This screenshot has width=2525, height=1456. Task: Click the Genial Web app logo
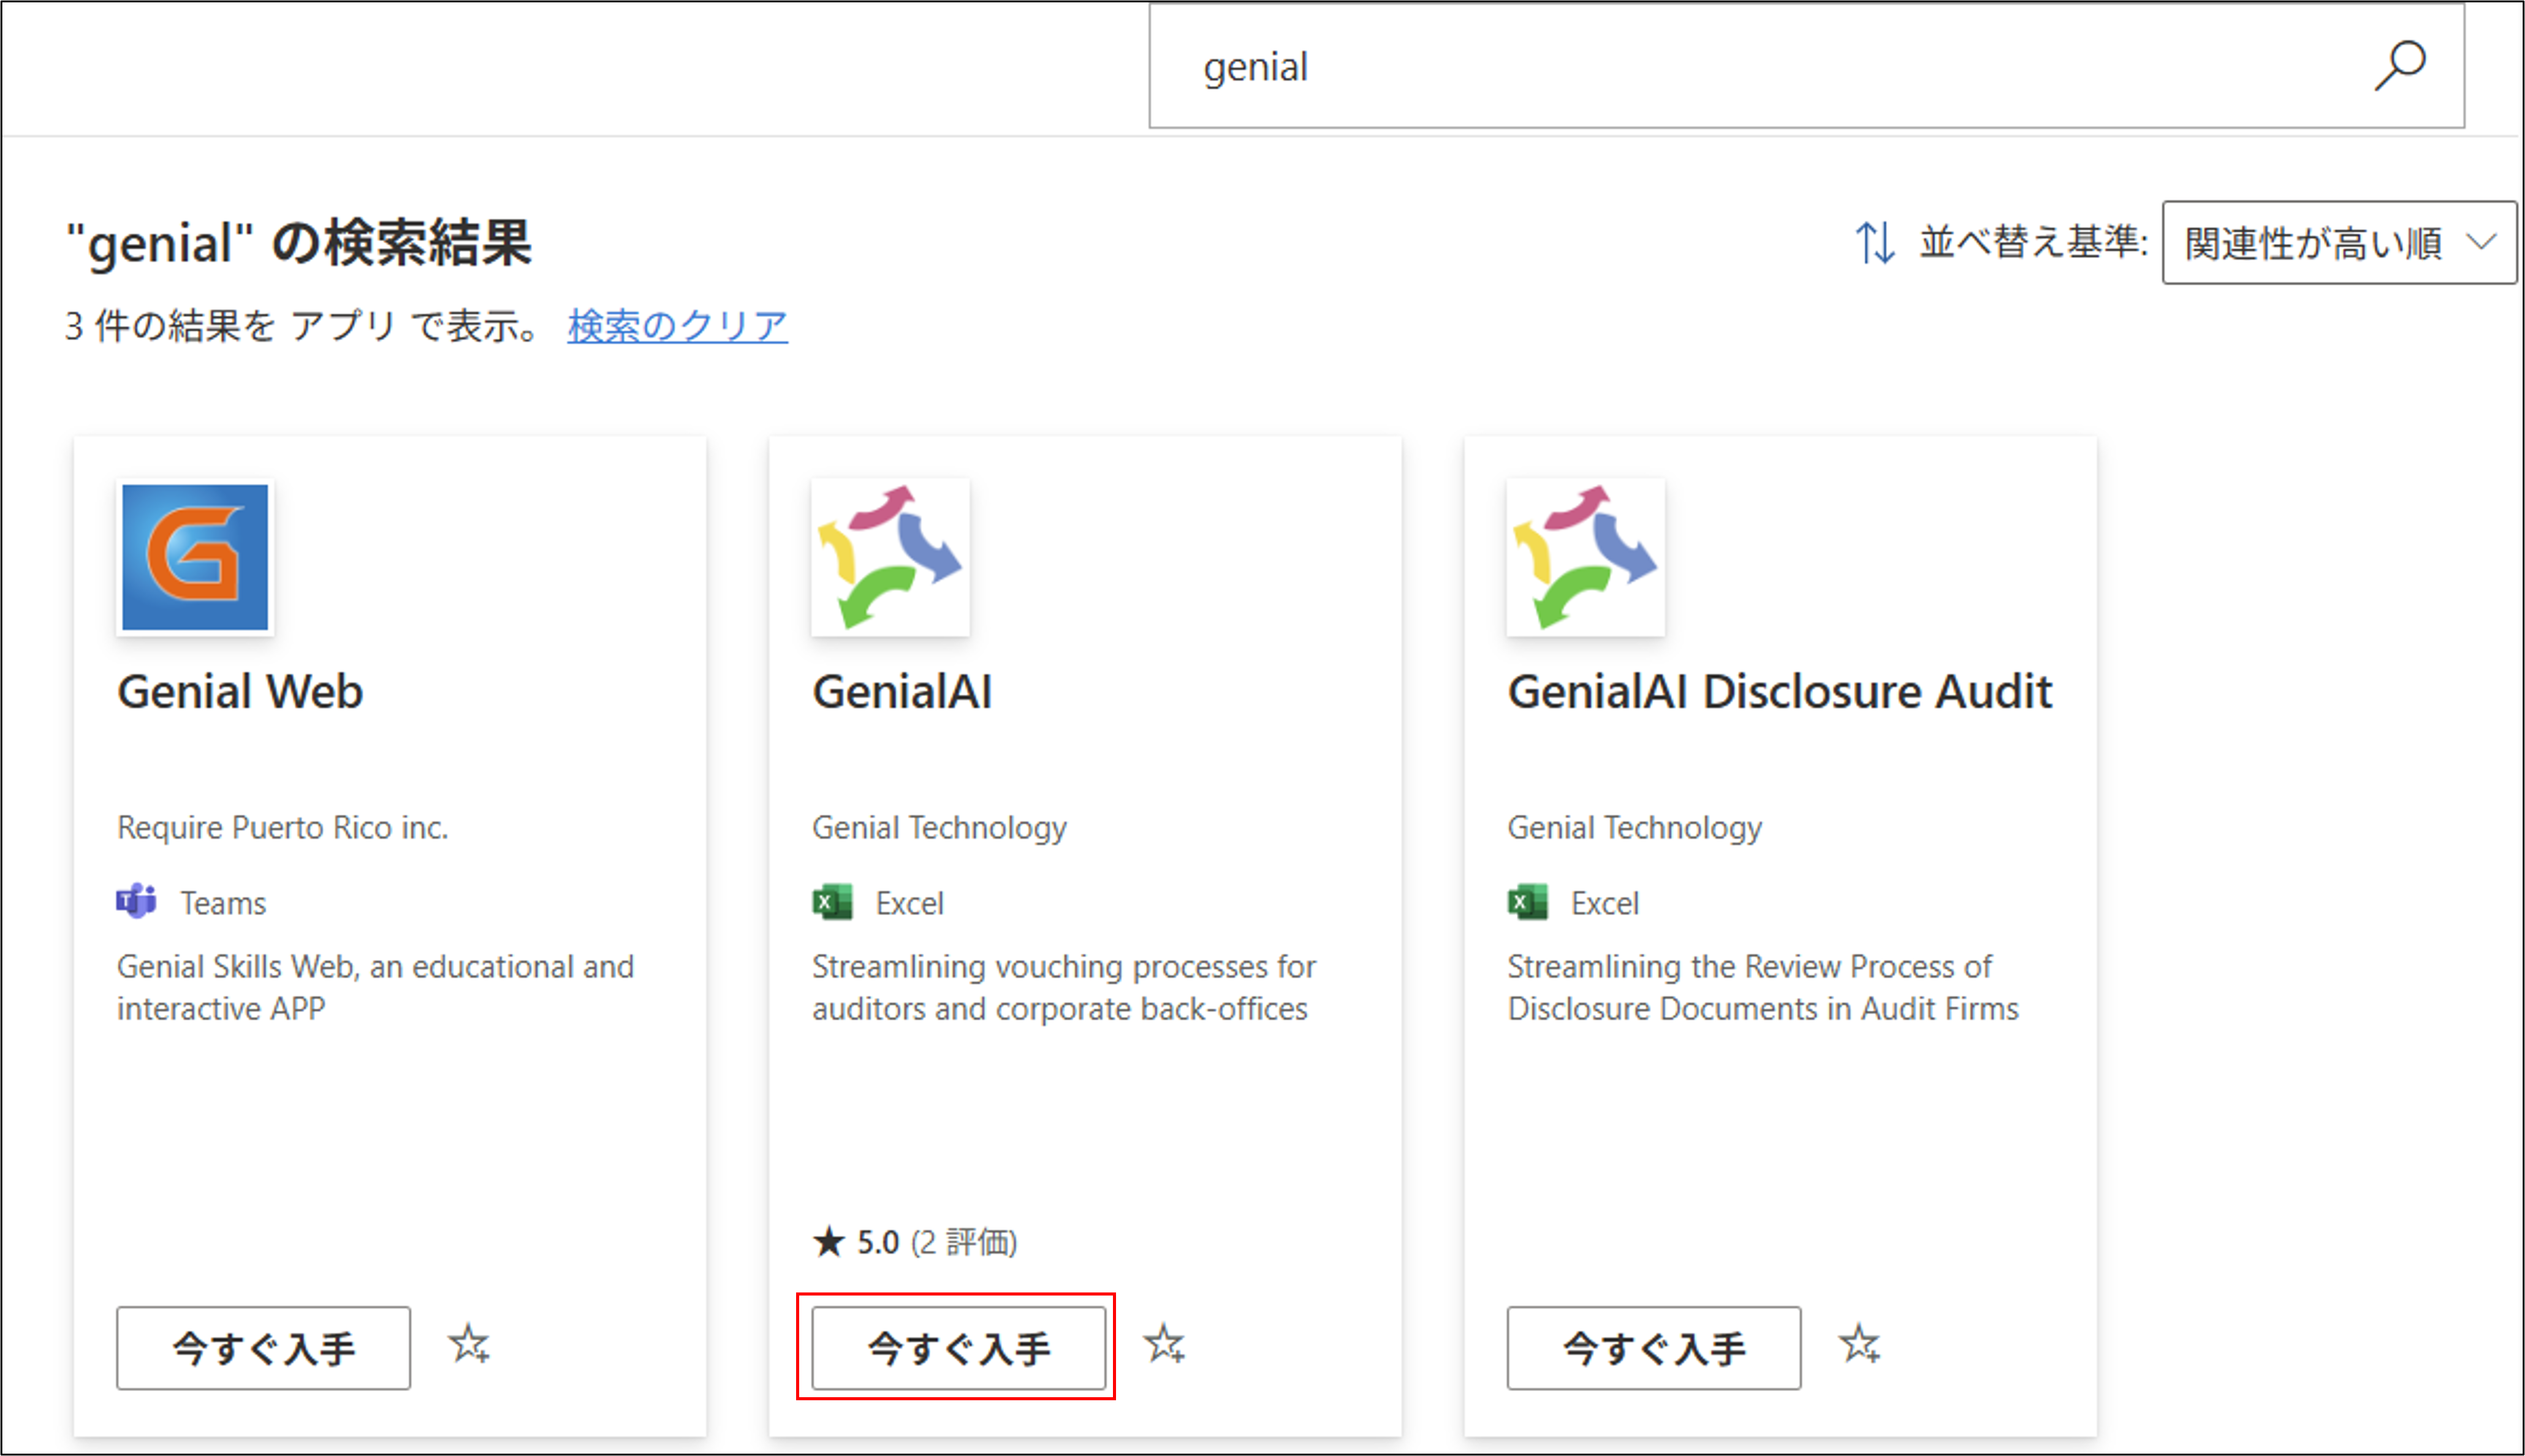195,557
